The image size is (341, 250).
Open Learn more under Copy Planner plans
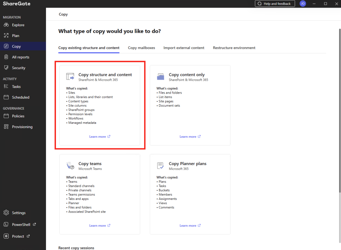tap(190, 225)
